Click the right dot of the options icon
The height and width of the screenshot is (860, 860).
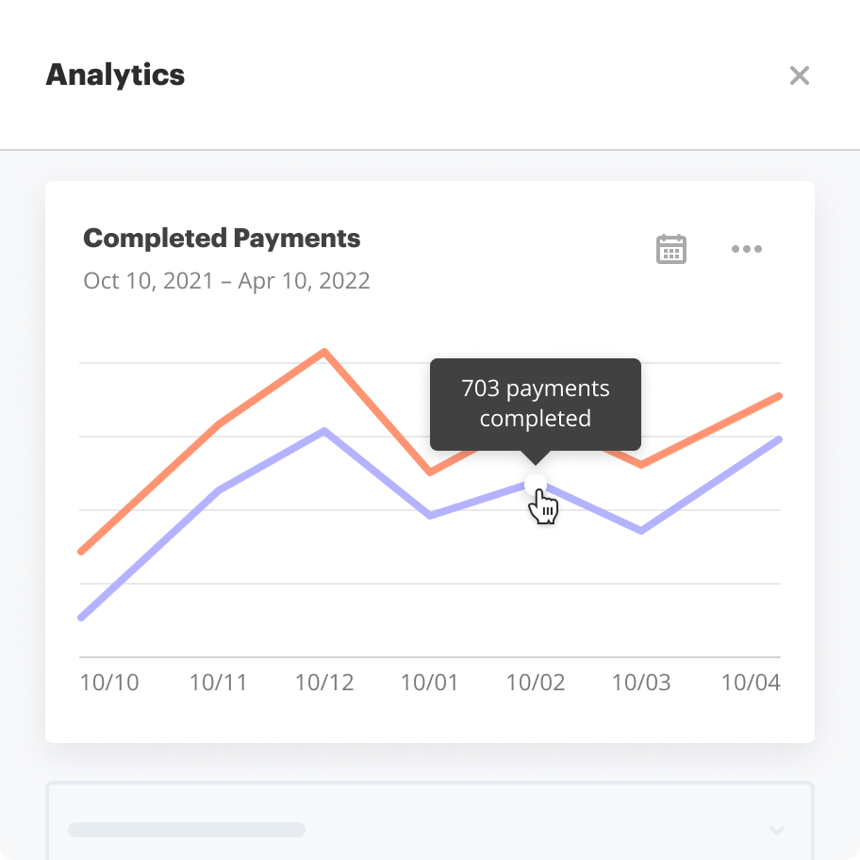[760, 249]
